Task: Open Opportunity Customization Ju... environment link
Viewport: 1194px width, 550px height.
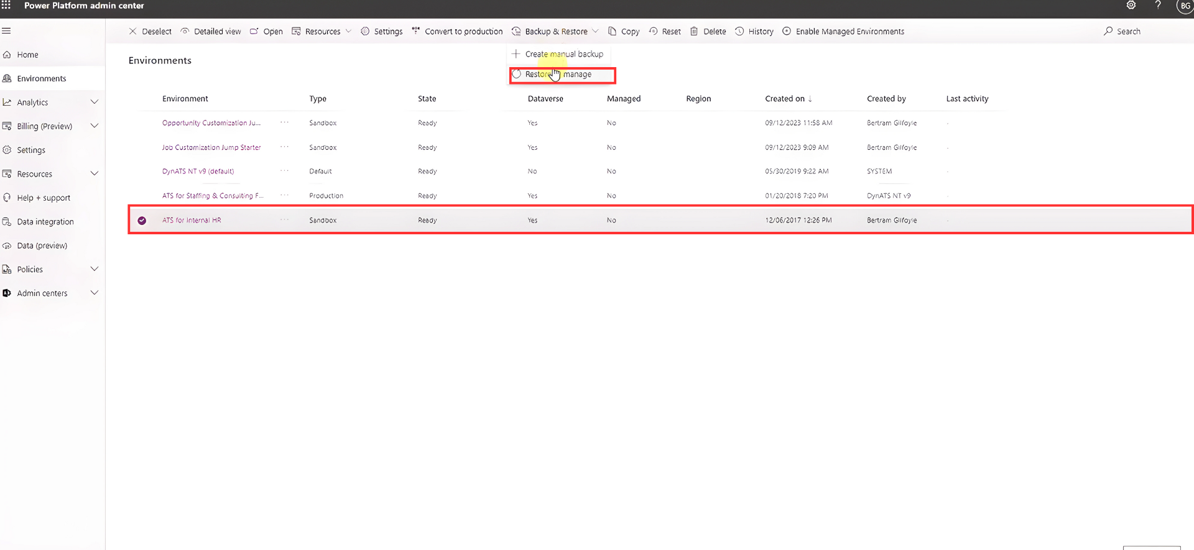Action: click(211, 123)
